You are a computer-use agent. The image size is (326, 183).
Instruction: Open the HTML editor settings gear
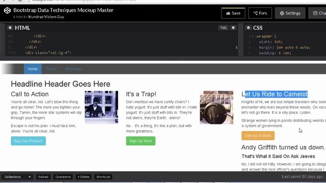point(10,27)
